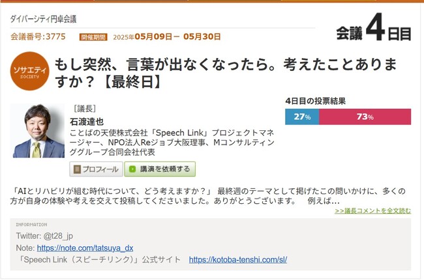Click the 会議4日目 day indicator
The width and height of the screenshot is (424, 280).
coord(374,28)
